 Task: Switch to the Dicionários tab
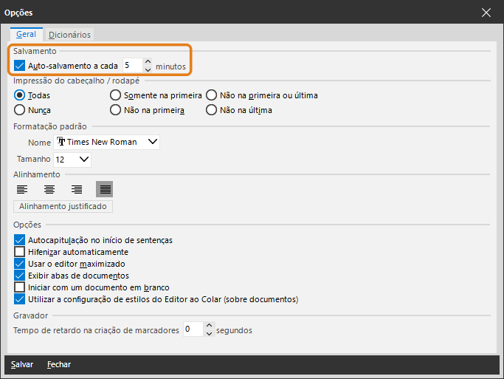point(69,35)
